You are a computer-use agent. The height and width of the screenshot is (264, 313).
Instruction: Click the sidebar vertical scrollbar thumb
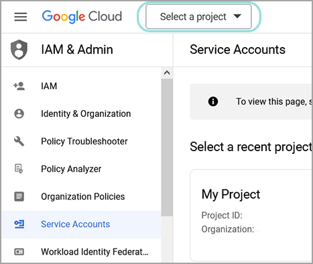(167, 147)
